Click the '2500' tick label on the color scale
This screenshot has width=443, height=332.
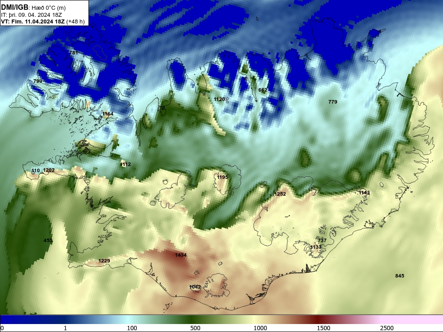(x=387, y=328)
